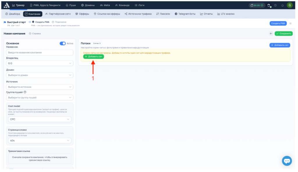Viewport: 298px width, 172px height.
Task: Open Партнёрские сети tab
Action: 58,14
